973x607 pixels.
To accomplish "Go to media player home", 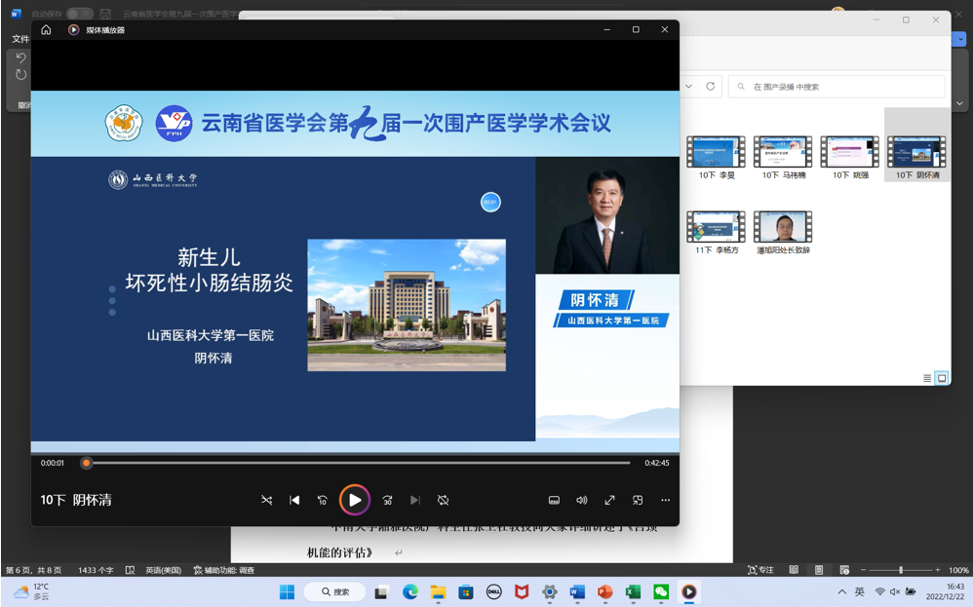I will (46, 30).
